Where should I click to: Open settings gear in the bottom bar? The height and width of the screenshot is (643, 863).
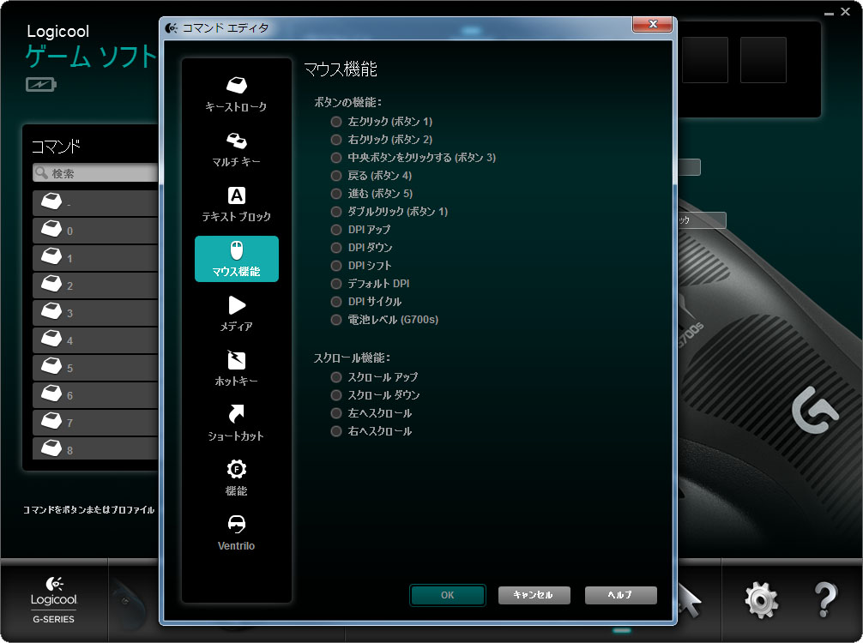point(761,601)
